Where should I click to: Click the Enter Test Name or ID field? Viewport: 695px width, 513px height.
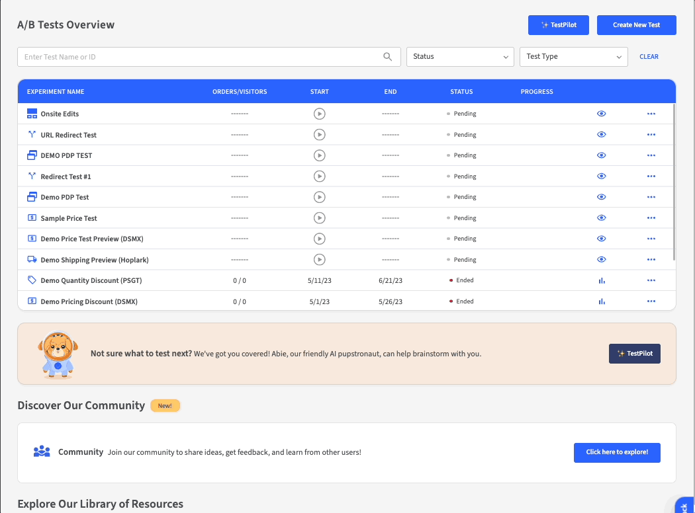pyautogui.click(x=199, y=57)
